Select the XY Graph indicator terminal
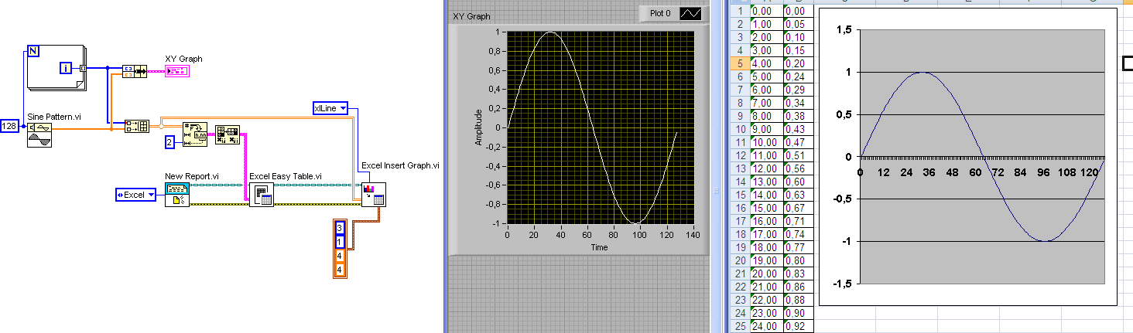1133x333 pixels. coord(176,72)
